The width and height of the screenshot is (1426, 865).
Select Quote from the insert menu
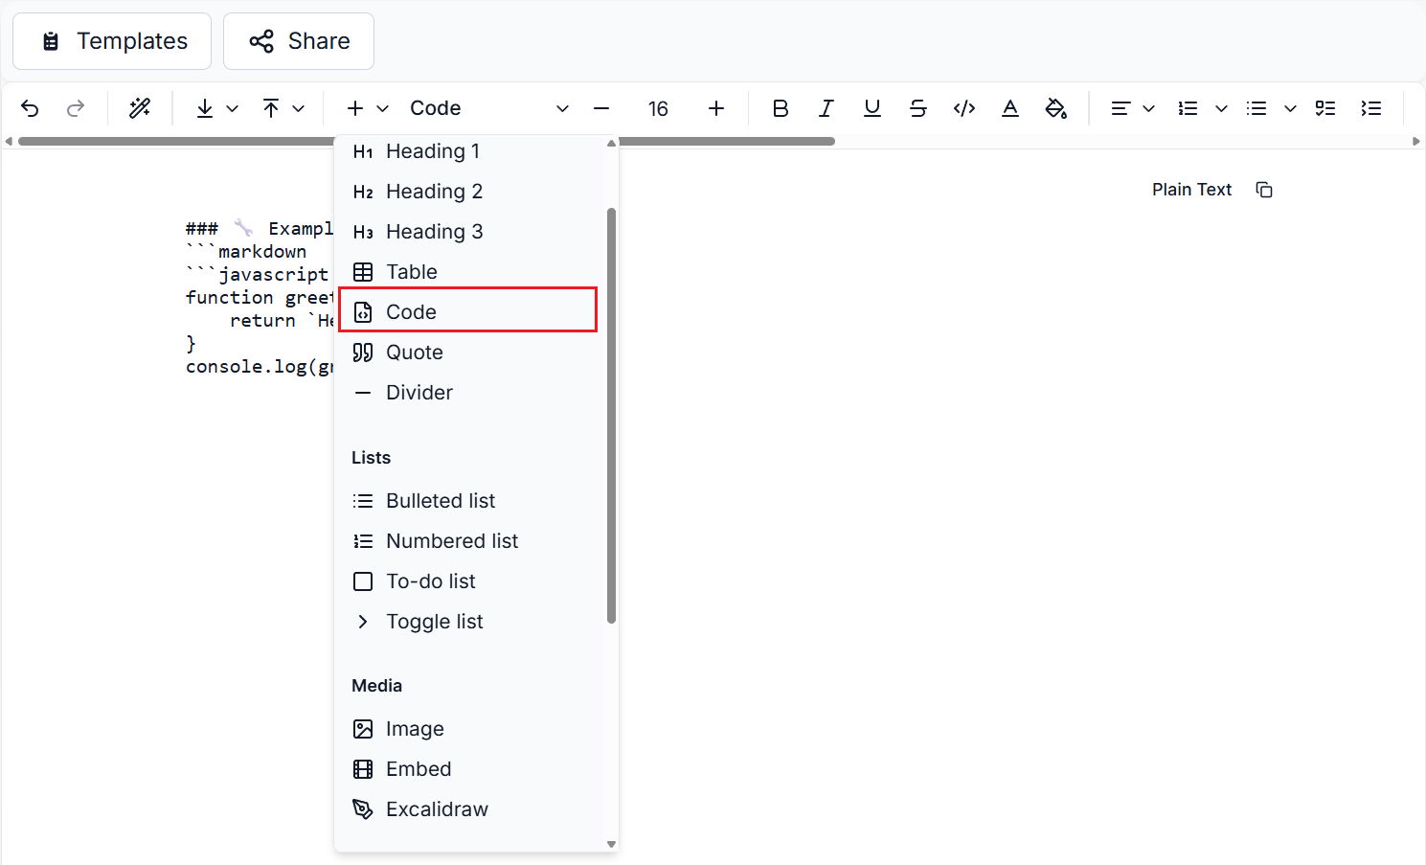click(x=414, y=353)
